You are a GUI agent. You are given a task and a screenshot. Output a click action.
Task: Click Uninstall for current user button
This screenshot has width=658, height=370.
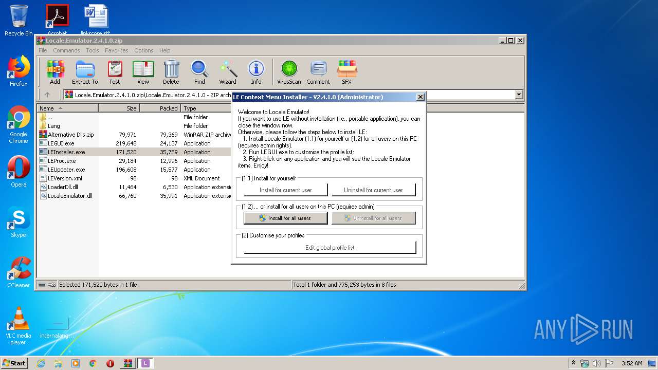point(373,190)
